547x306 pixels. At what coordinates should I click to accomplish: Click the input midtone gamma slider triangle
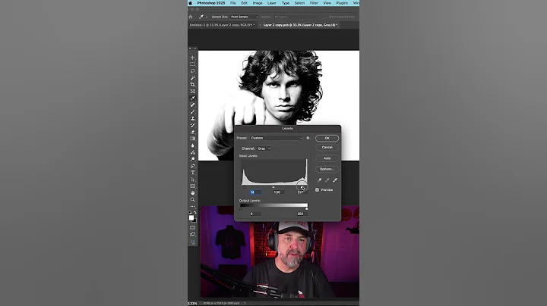(273, 187)
